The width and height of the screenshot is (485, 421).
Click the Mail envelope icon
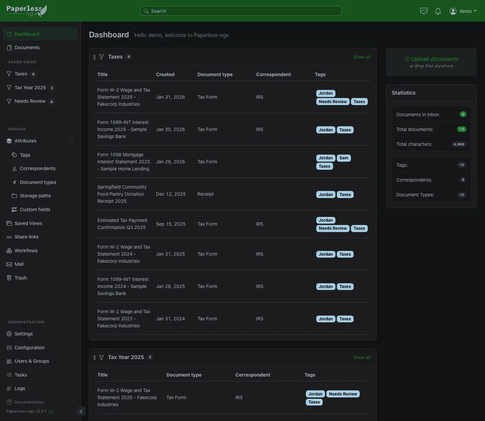coord(9,264)
